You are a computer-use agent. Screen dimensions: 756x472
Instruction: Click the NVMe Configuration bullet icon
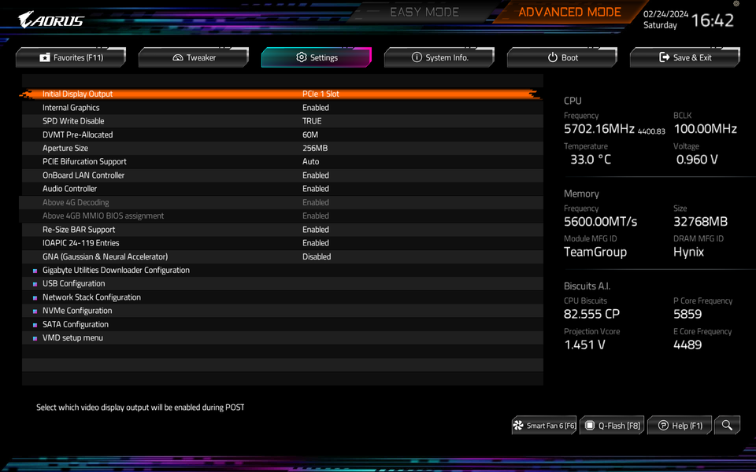[35, 312]
